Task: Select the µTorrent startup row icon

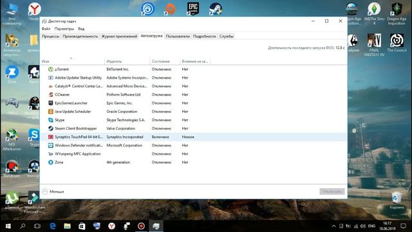Action: point(51,69)
